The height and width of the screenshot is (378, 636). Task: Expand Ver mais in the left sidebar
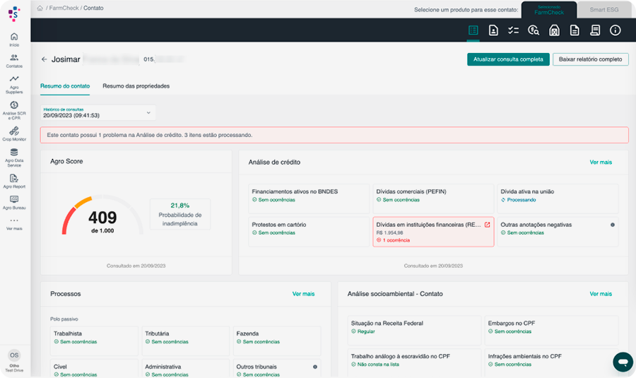[14, 224]
